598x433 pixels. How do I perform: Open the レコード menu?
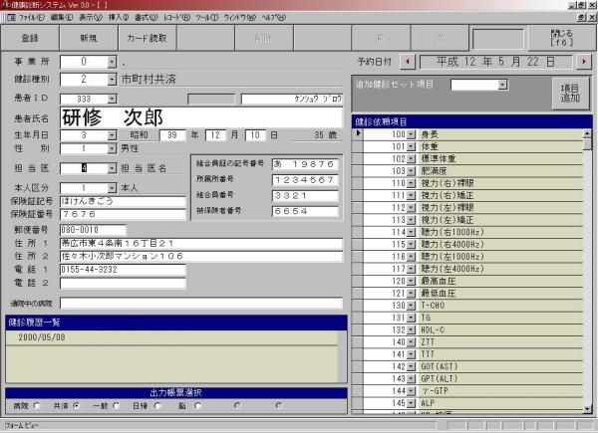176,18
